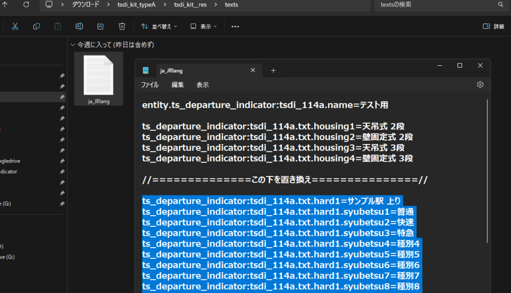Open the 編集 menu in Notepad
This screenshot has width=511, height=293.
coord(178,85)
